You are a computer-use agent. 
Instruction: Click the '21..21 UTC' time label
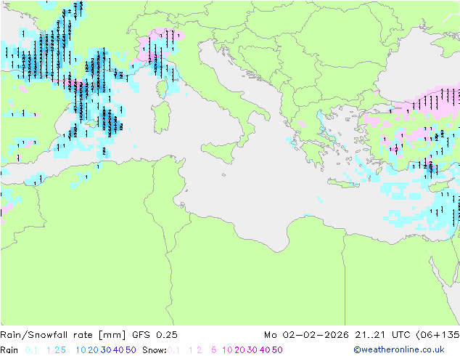(382, 335)
